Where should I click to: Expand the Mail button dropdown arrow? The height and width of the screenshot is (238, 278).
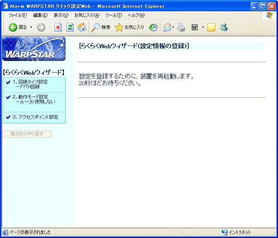click(173, 27)
